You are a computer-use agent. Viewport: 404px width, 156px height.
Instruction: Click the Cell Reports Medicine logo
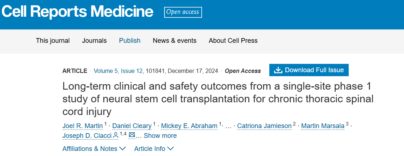[x=77, y=12]
